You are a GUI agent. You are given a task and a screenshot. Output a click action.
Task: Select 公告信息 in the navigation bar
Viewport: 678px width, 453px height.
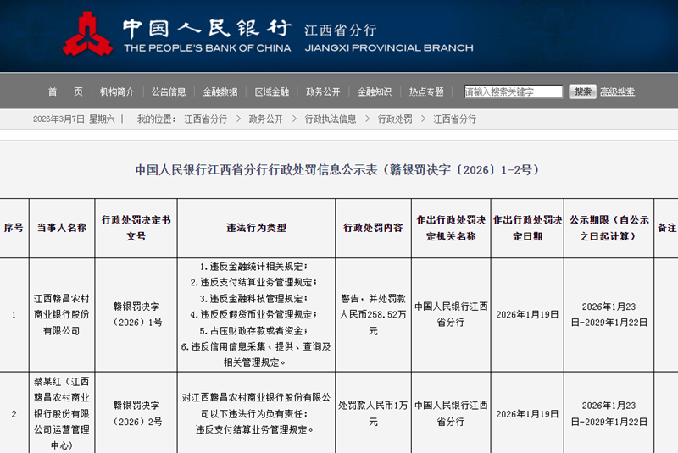click(x=169, y=91)
